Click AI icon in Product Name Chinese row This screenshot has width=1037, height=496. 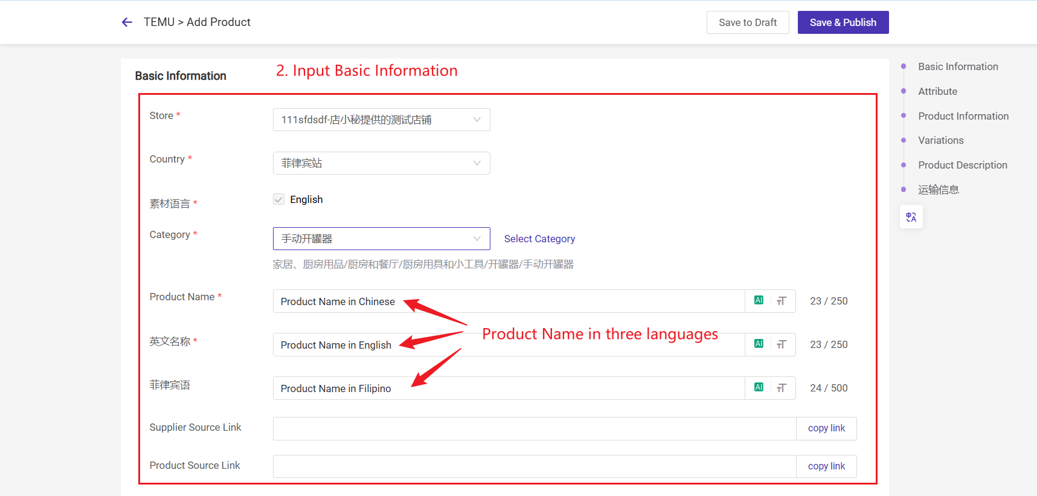[759, 300]
